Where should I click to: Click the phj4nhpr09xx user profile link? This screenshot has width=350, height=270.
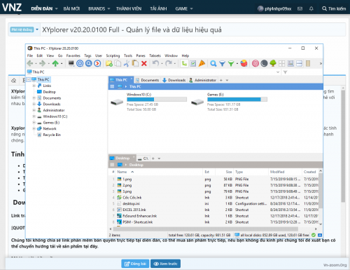pos(274,8)
